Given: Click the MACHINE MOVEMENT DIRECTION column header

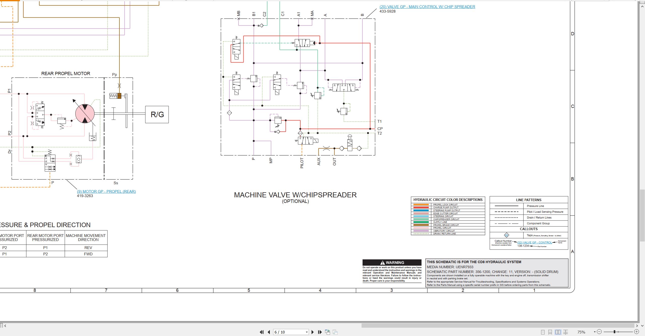Looking at the screenshot, I should pos(86,237).
